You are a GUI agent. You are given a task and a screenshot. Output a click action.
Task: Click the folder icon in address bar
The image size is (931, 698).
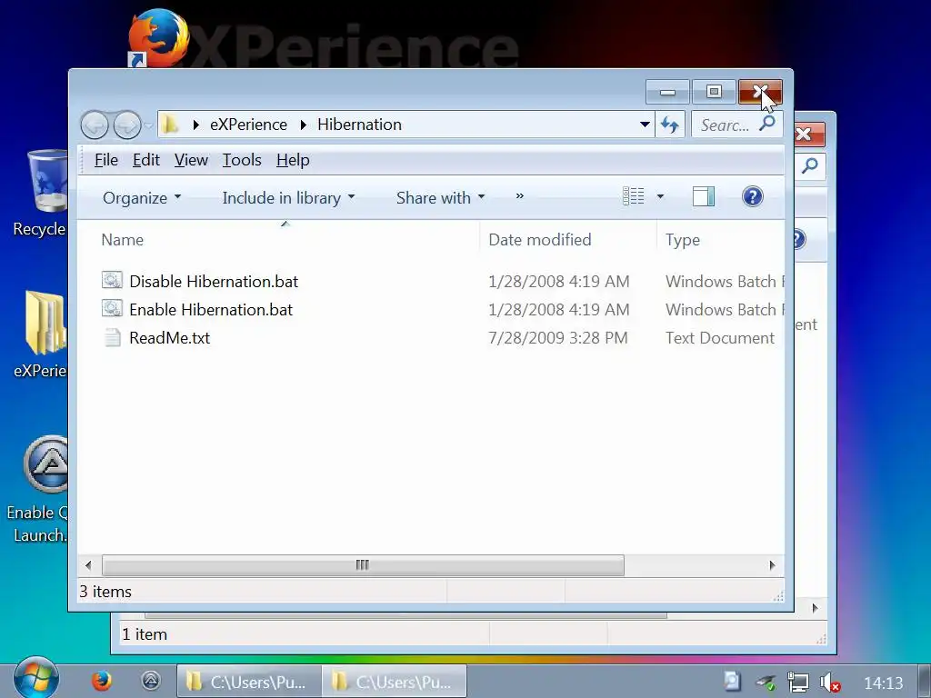(x=172, y=125)
